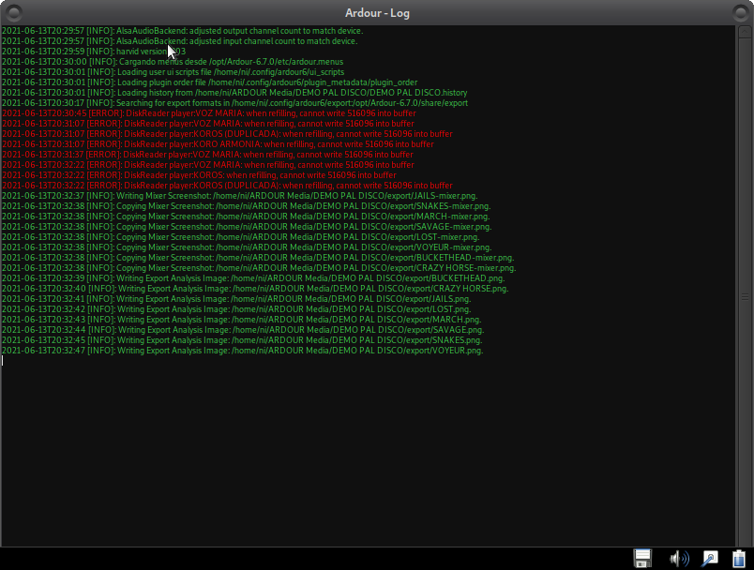
Task: Click the Ardour - Log title bar
Action: [x=377, y=13]
